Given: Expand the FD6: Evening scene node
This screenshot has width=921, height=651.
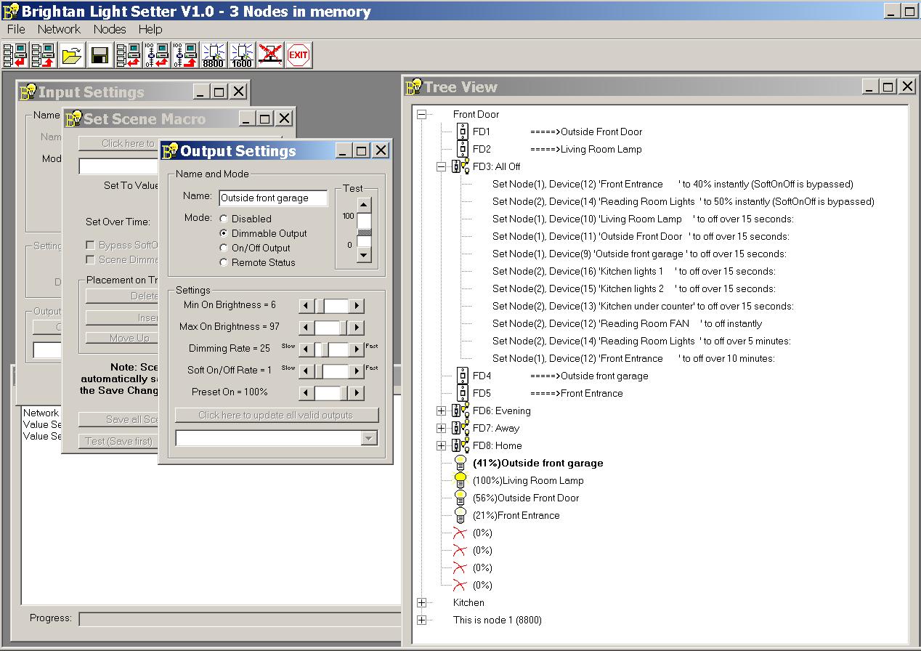Looking at the screenshot, I should [x=441, y=411].
